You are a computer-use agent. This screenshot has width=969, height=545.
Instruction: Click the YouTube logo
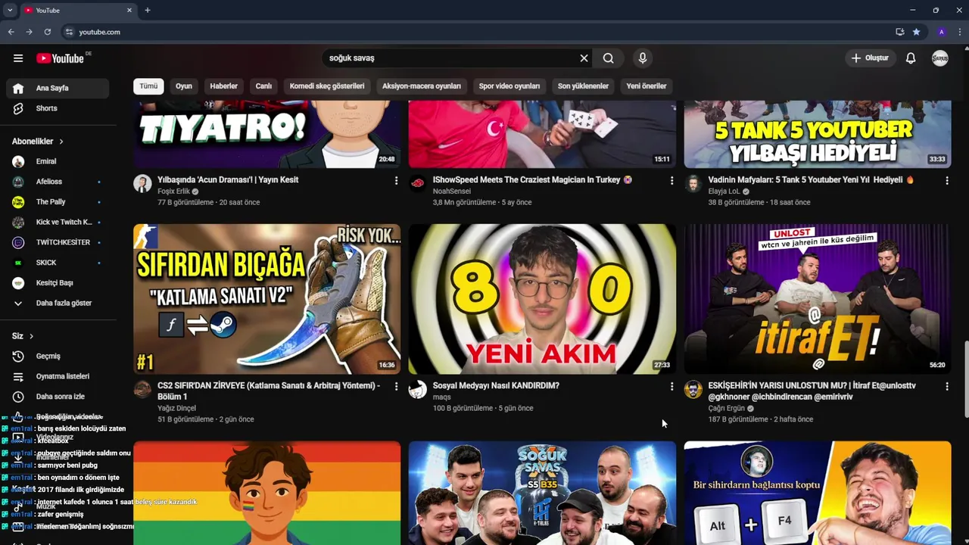tap(61, 58)
